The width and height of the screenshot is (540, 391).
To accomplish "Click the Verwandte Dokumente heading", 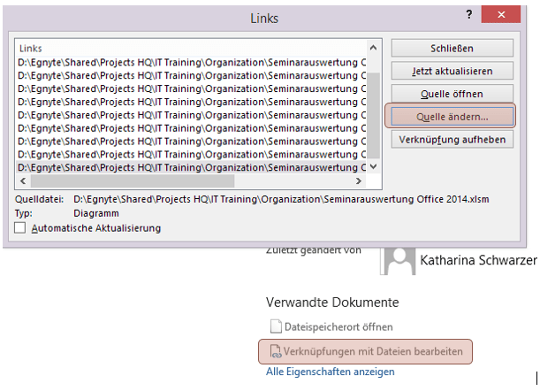I will 332,303.
